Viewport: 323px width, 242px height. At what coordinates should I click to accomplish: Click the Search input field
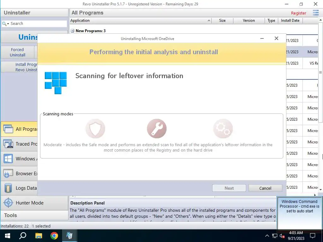coord(38,24)
